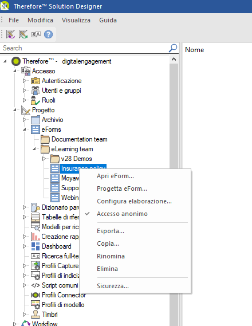Open Sicurezza... from context menu
This screenshot has width=252, height=326.
point(113,286)
